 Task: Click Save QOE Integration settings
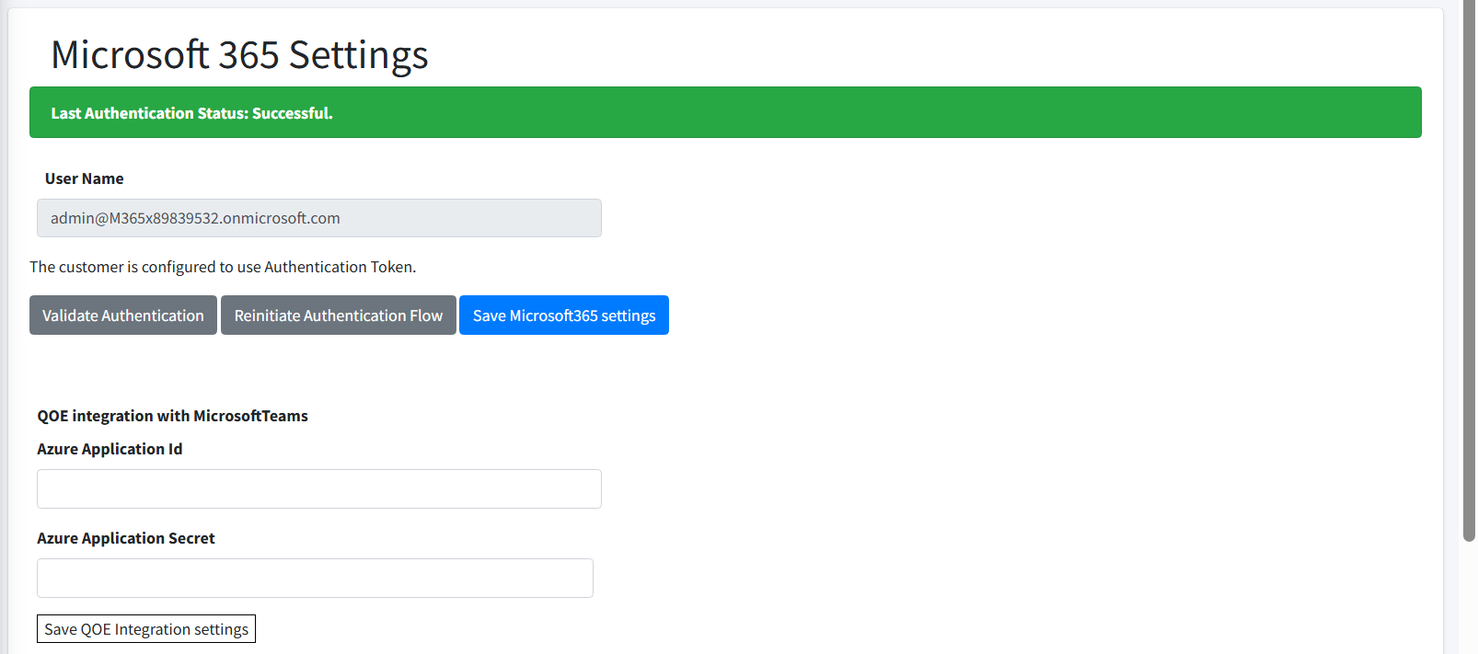[x=146, y=629]
